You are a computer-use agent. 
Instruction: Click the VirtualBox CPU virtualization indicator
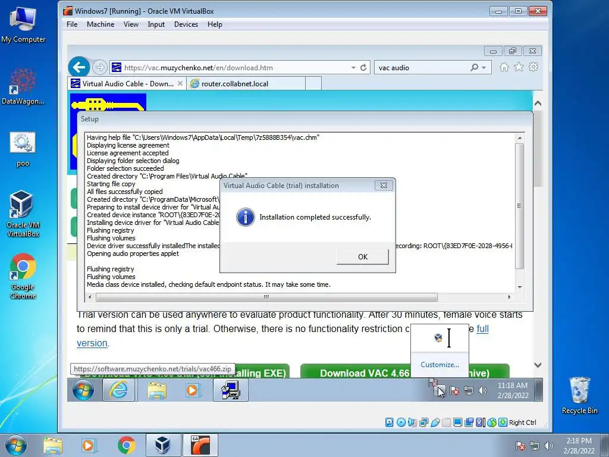480,422
